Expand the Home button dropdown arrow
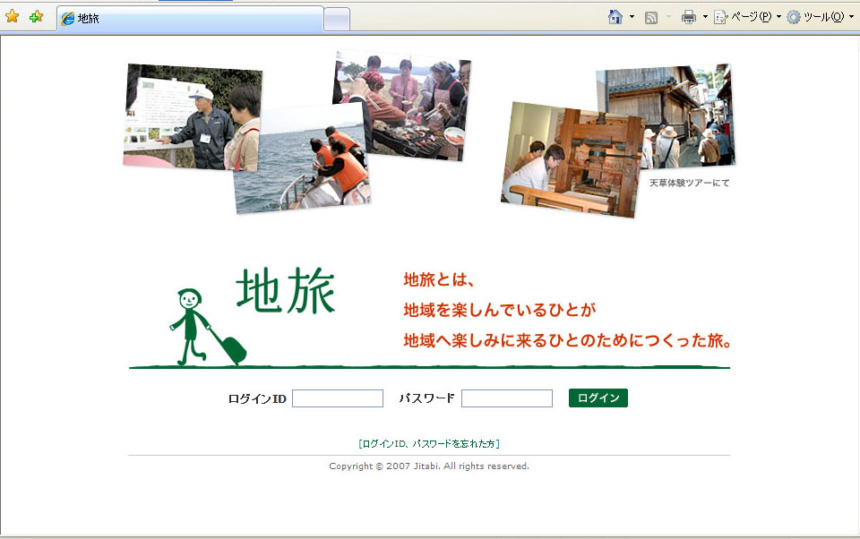The image size is (860, 539). pyautogui.click(x=632, y=17)
